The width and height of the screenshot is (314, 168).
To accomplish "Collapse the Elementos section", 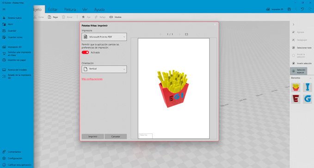I will click(310, 78).
